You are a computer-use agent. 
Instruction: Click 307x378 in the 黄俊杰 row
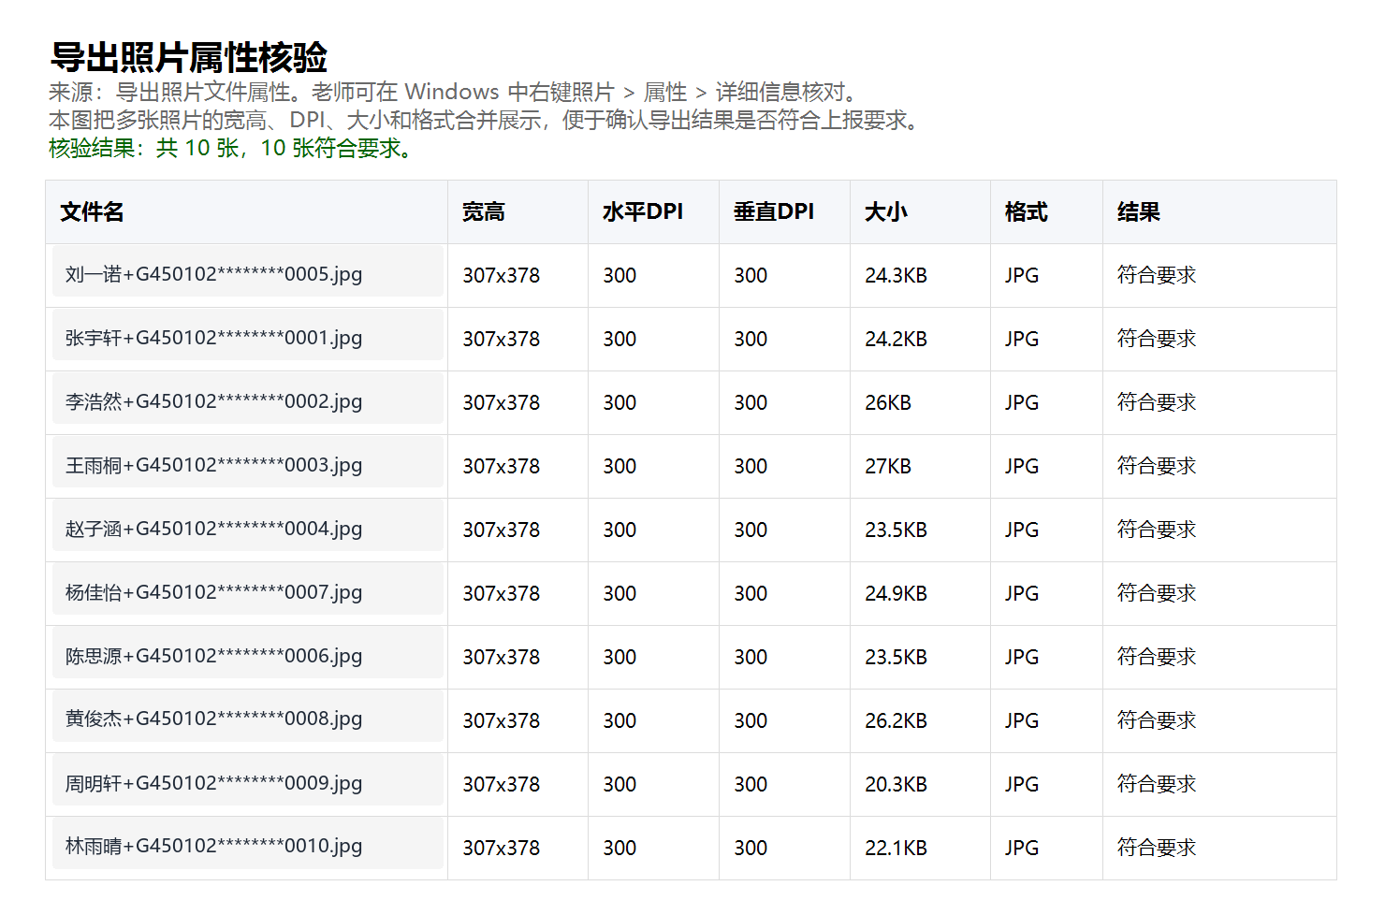501,720
